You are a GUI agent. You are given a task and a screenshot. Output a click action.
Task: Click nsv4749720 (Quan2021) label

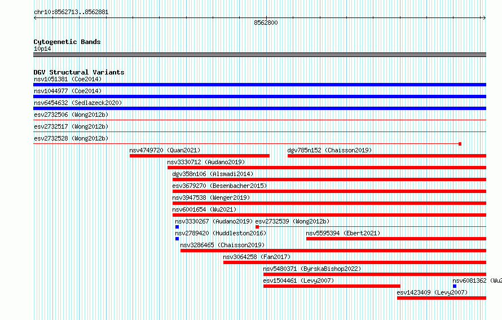click(165, 150)
